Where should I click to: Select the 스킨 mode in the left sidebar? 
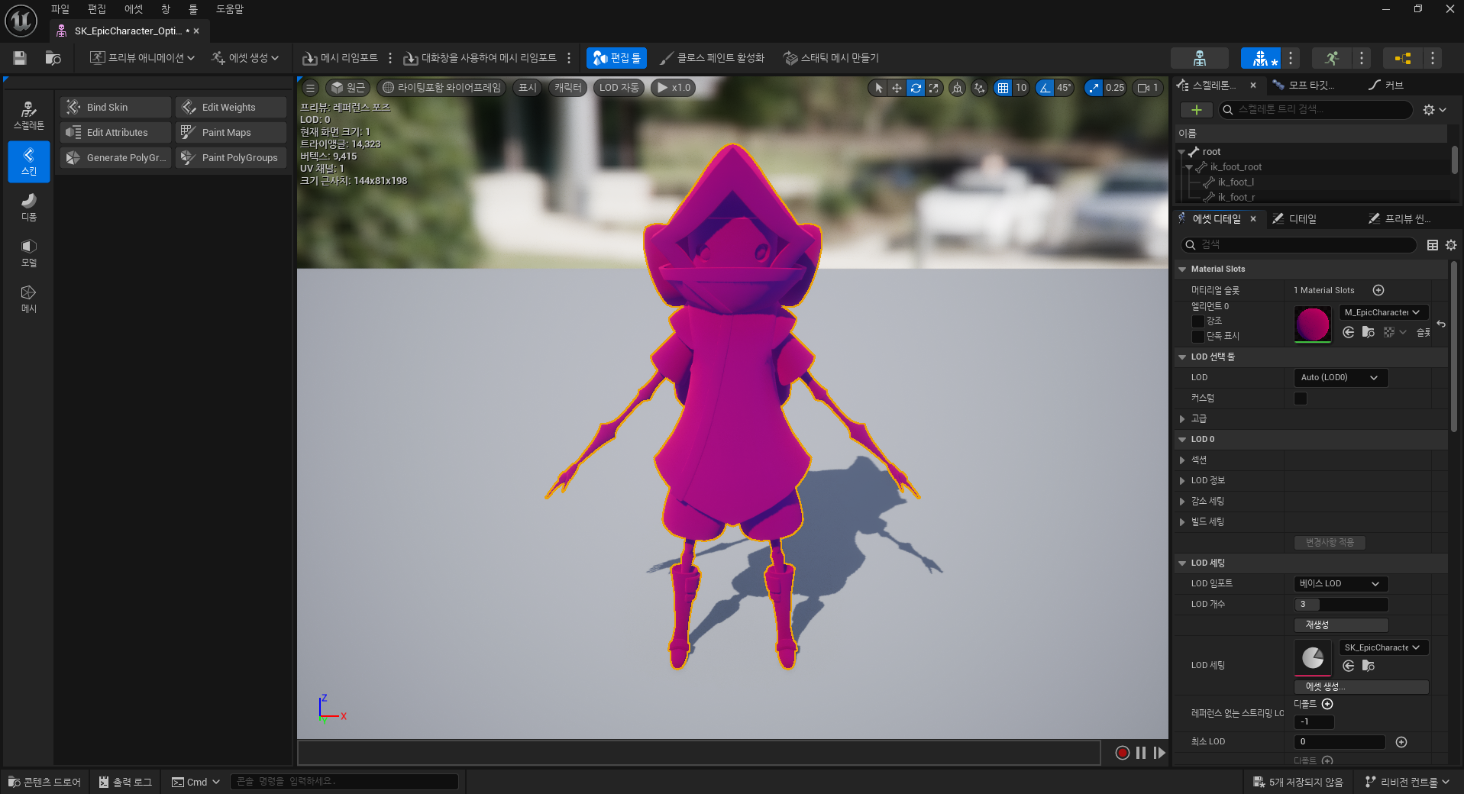29,161
